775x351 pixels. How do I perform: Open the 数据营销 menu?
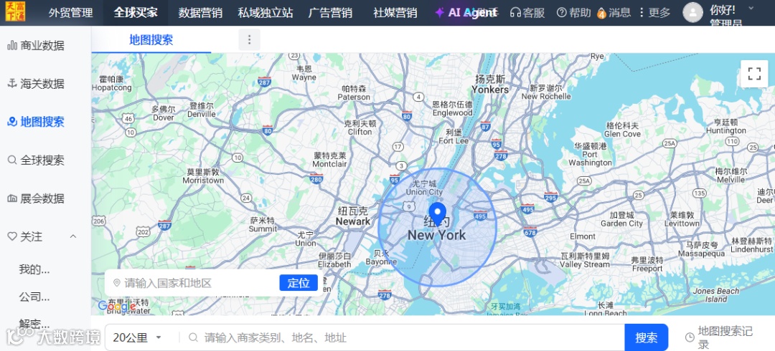[200, 13]
